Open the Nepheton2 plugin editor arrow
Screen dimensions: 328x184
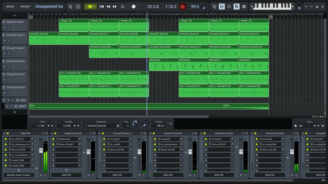pyautogui.click(x=79, y=139)
